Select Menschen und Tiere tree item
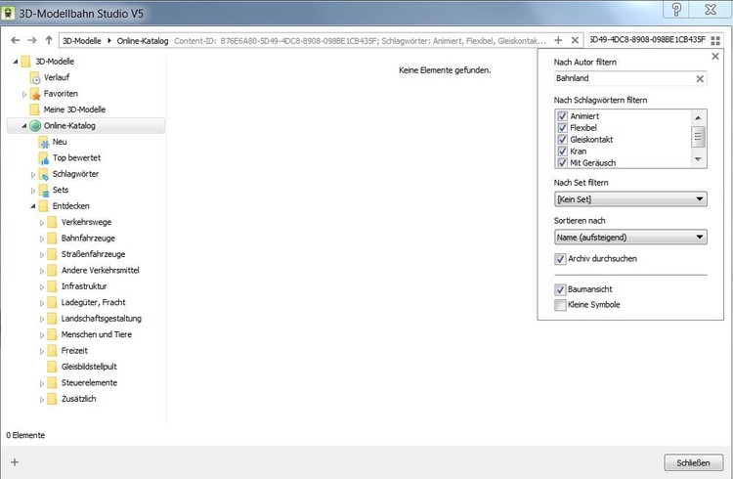 (97, 334)
